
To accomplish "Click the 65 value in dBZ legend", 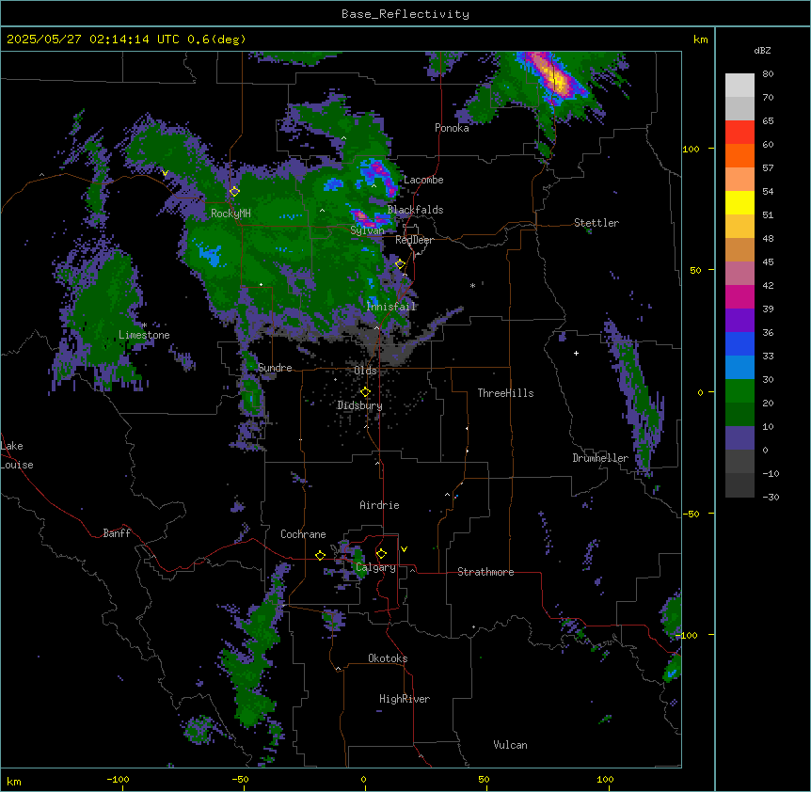I will [768, 121].
